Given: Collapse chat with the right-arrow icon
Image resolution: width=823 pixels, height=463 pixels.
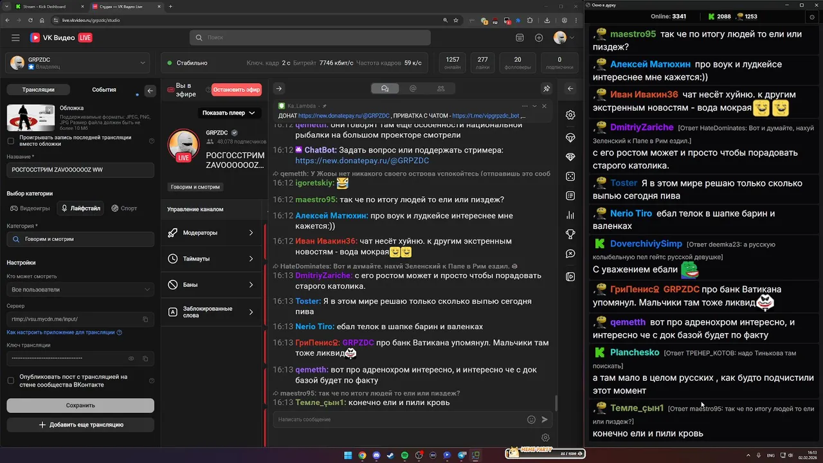Looking at the screenshot, I should (x=278, y=89).
